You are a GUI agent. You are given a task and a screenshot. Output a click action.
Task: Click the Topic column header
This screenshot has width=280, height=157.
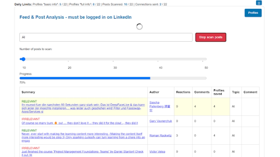tap(235, 92)
